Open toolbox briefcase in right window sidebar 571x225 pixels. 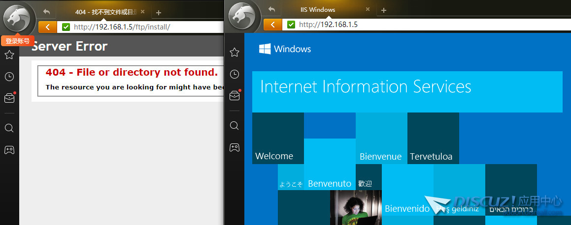(235, 96)
